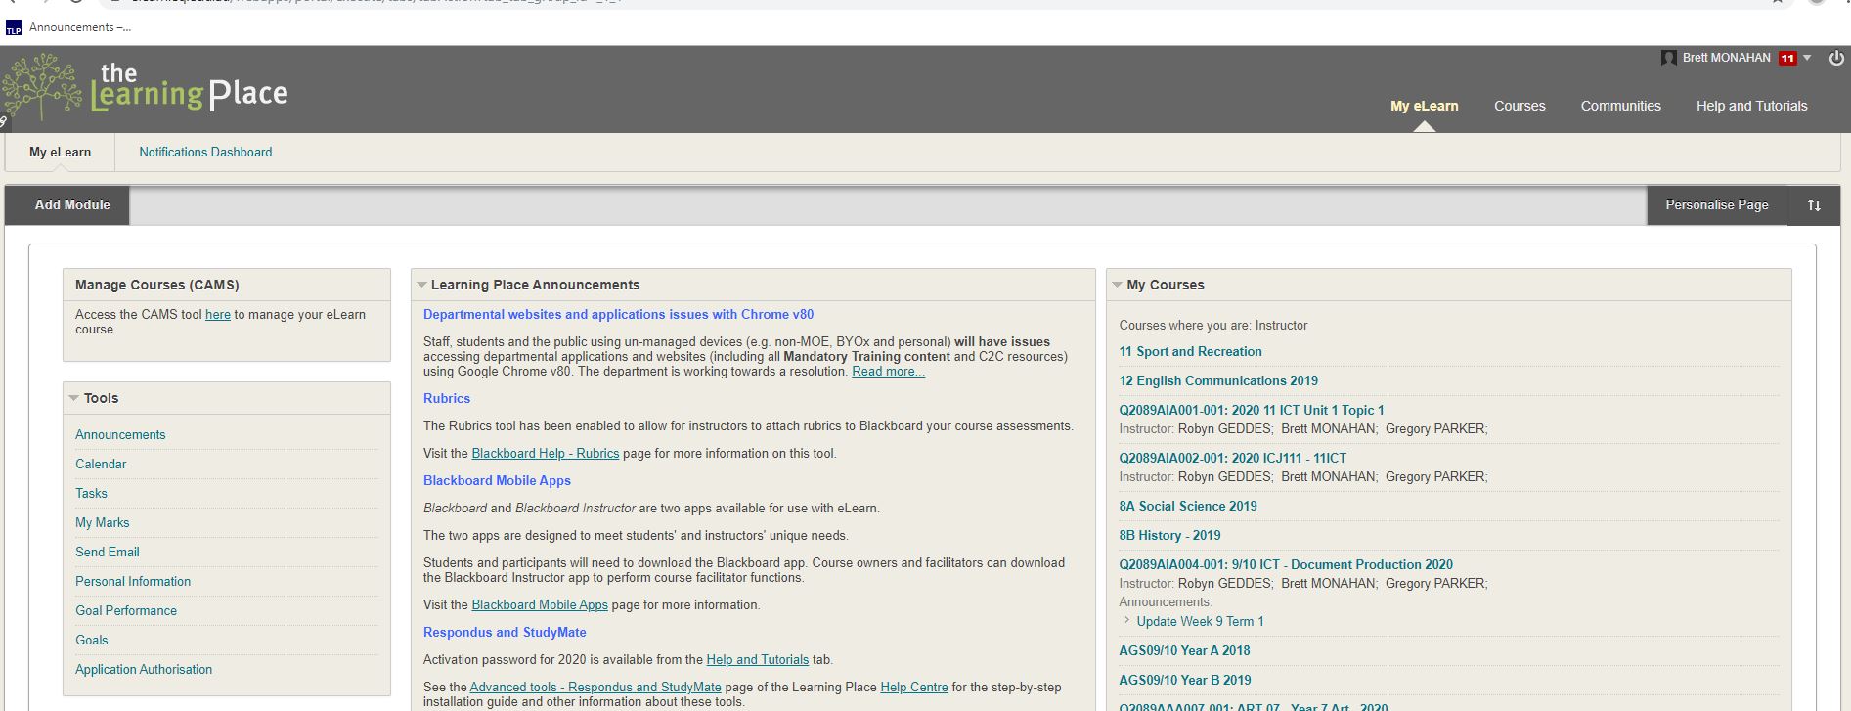Open Respondus and StudyMate heading

pyautogui.click(x=505, y=633)
